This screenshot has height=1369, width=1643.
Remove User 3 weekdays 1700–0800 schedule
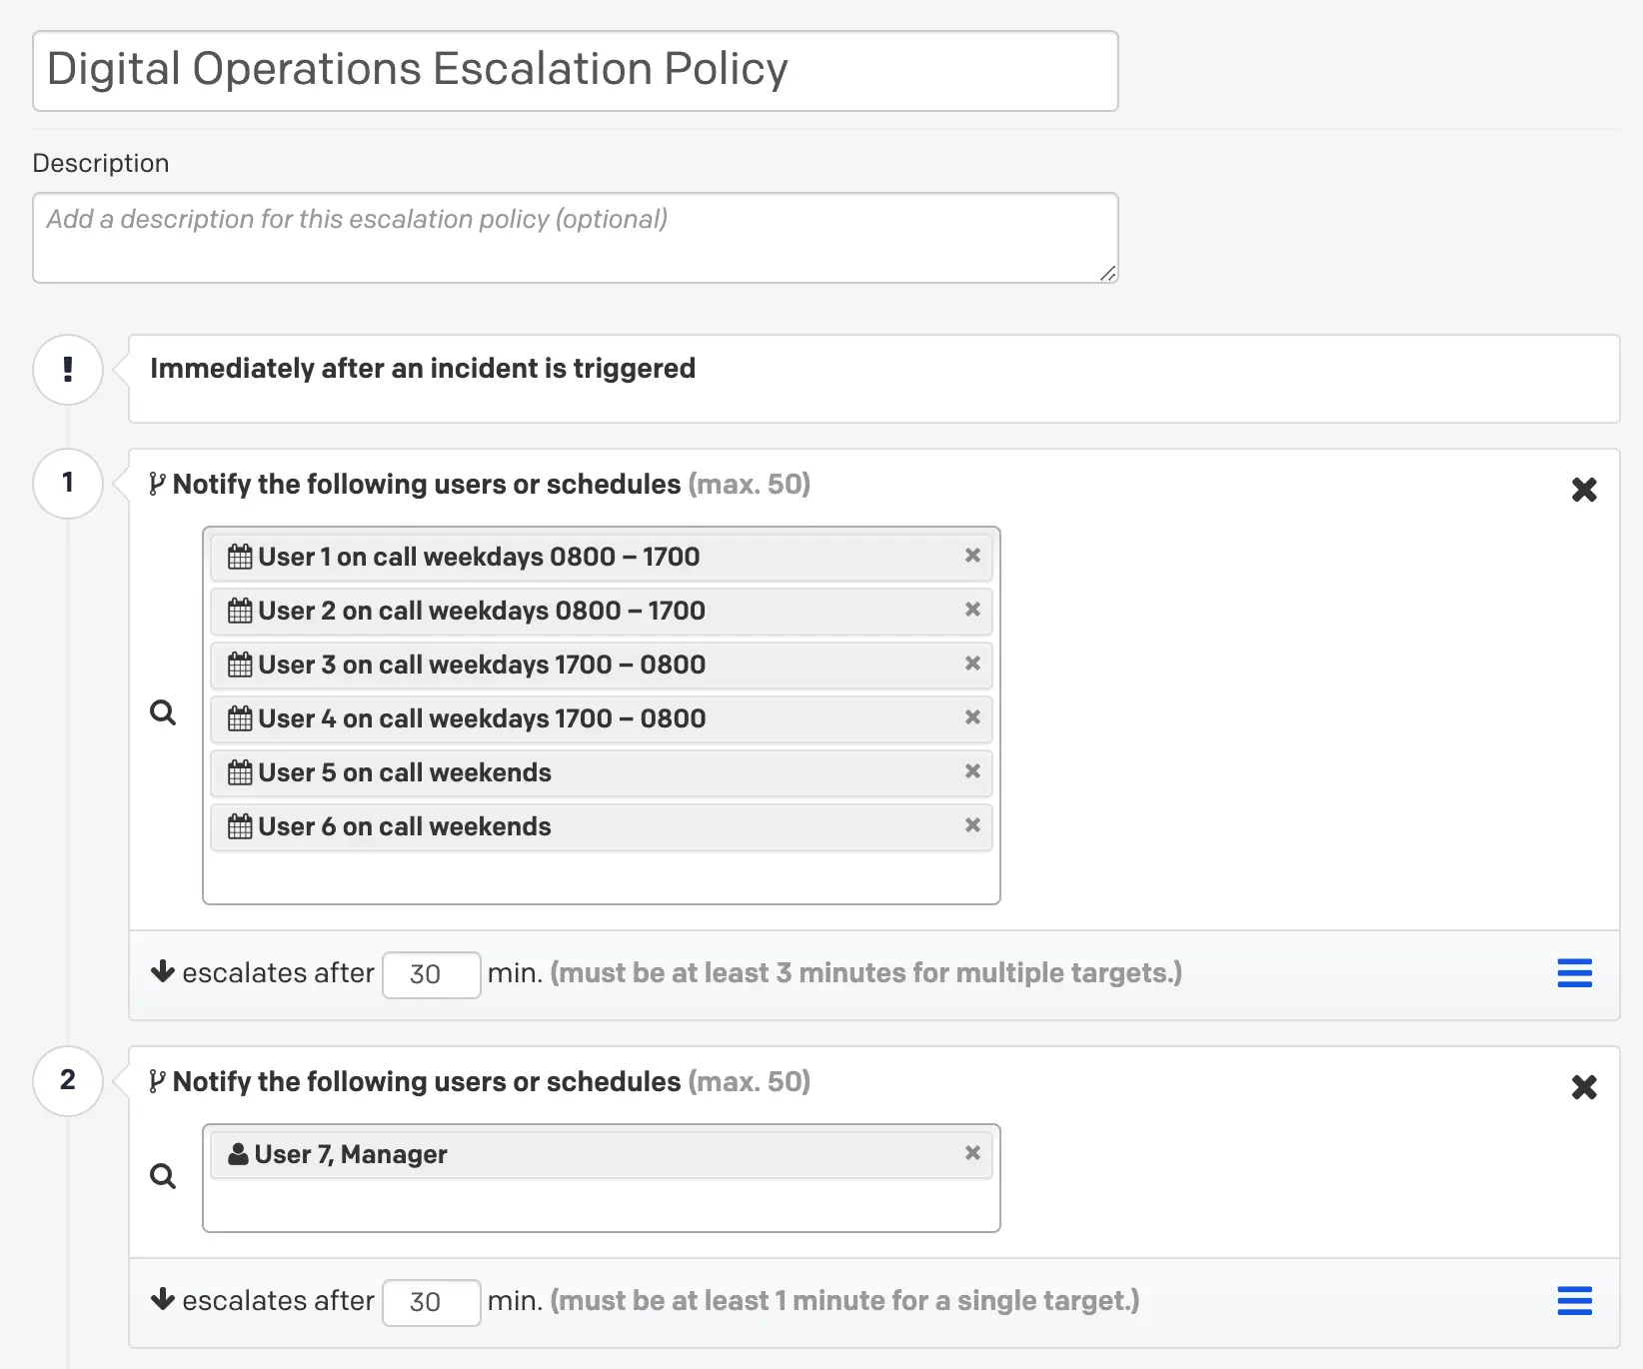coord(971,664)
